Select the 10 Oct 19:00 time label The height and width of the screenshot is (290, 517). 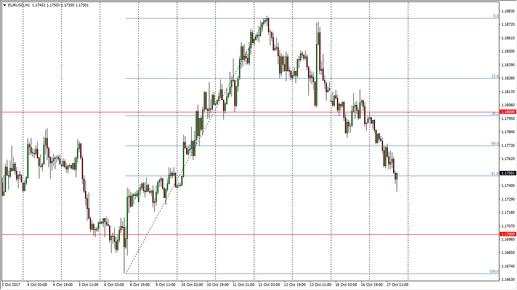[217, 284]
